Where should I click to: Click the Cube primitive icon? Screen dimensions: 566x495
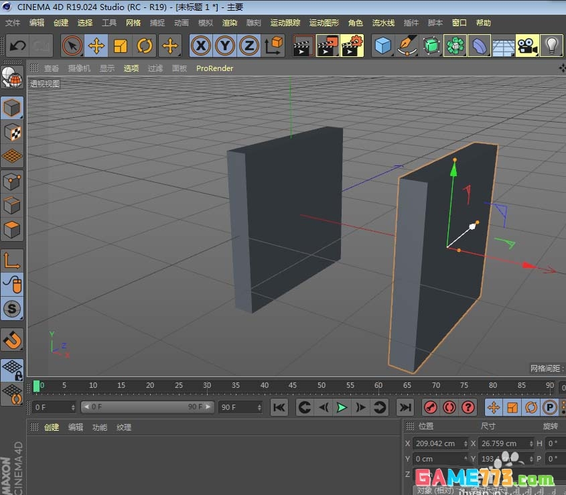pos(382,46)
